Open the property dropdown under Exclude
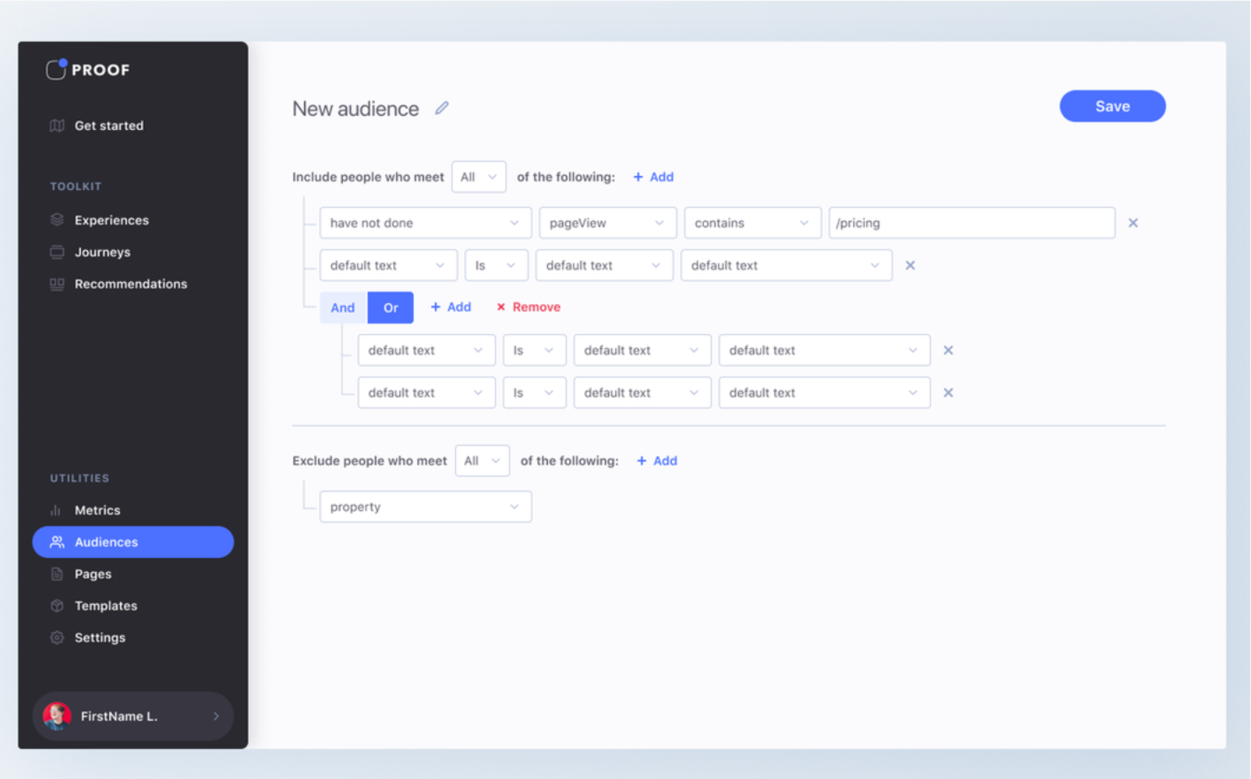Image resolution: width=1251 pixels, height=779 pixels. (425, 507)
